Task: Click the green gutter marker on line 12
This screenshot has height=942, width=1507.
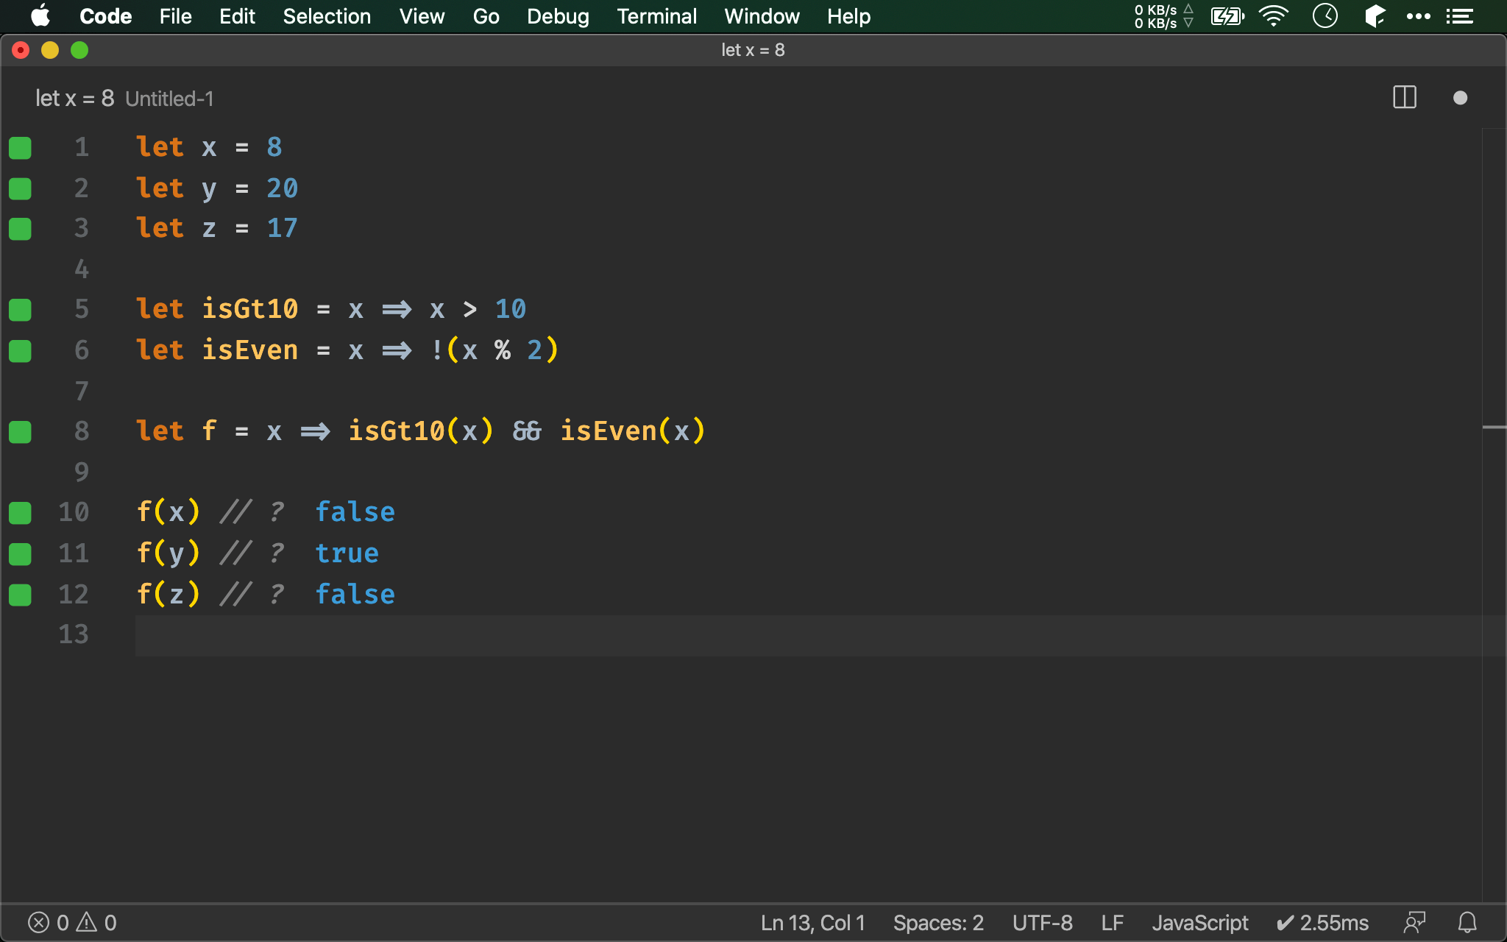Action: [x=20, y=595]
